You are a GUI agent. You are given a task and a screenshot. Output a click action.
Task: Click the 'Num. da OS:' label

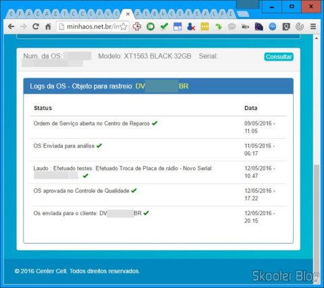click(x=43, y=56)
